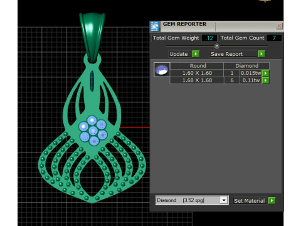Click the Update button
The height and width of the screenshot is (226, 301).
179,54
